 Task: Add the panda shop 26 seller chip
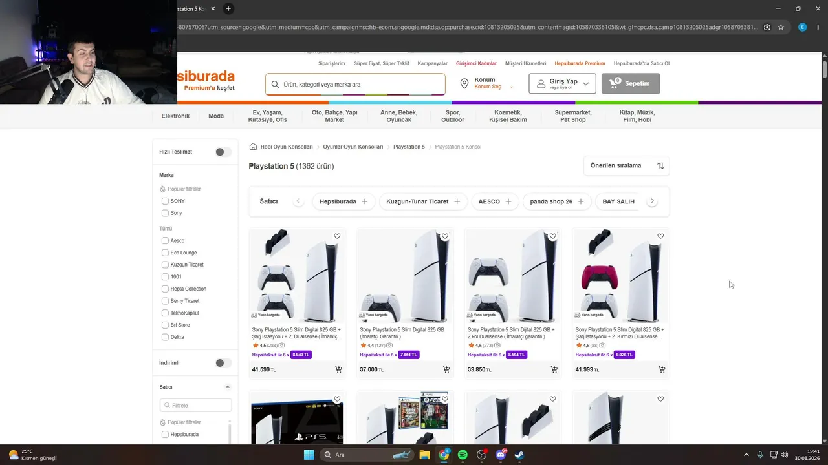pos(557,201)
